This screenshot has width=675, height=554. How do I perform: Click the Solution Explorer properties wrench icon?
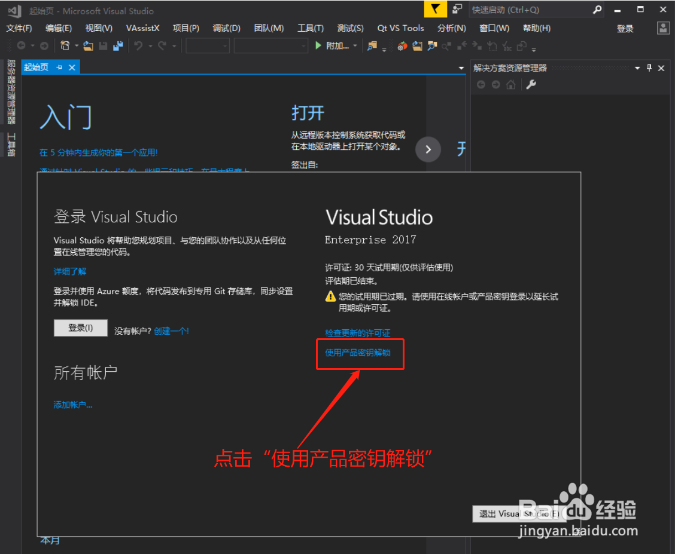pos(531,85)
